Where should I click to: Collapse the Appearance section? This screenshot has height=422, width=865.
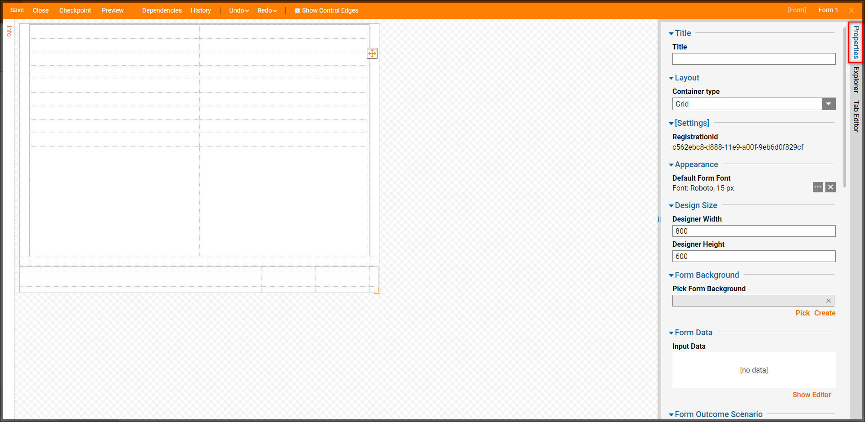pyautogui.click(x=671, y=165)
